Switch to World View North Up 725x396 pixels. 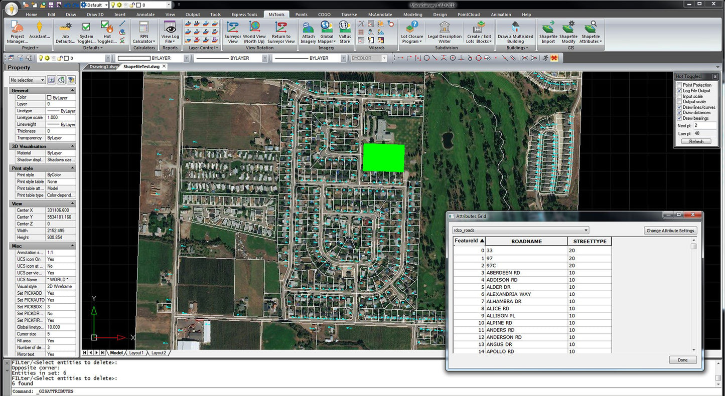(255, 32)
